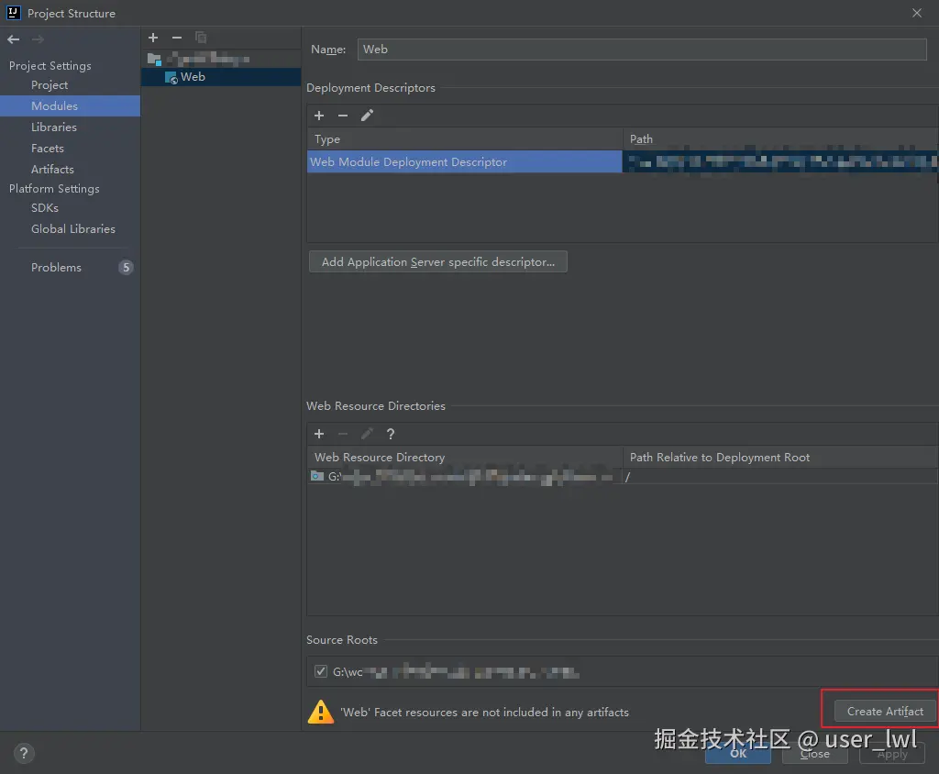Open the Artifacts settings page
939x774 pixels.
coord(52,170)
